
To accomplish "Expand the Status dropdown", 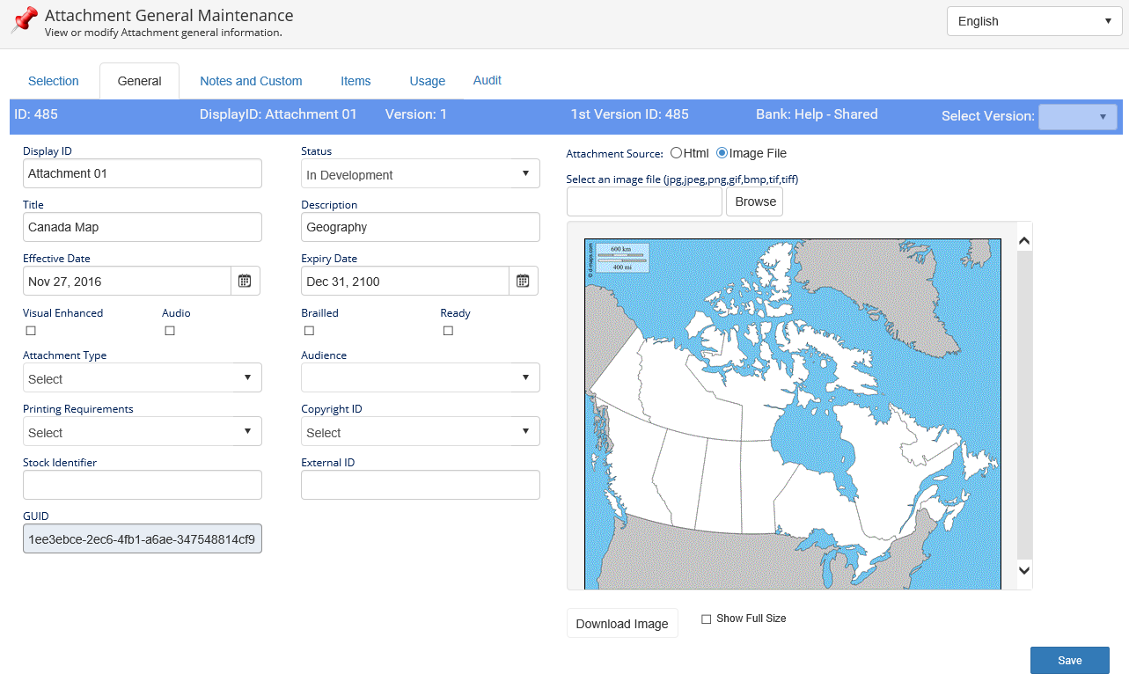I will pyautogui.click(x=420, y=174).
